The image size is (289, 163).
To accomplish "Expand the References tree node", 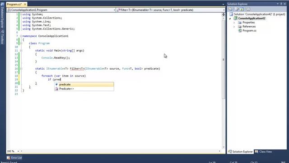I will [x=234, y=27].
